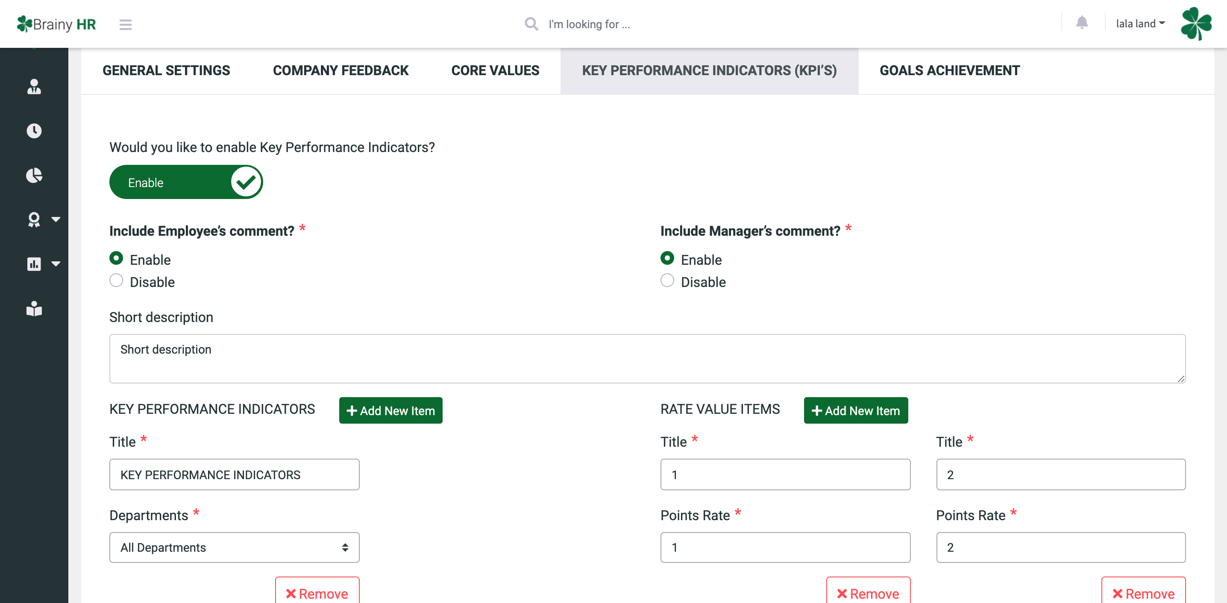
Task: Expand the award ribbon submenu arrow
Action: click(x=56, y=220)
